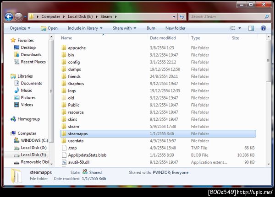Open the view options dropdown arrow
The height and width of the screenshot is (197, 275).
[x=240, y=28]
